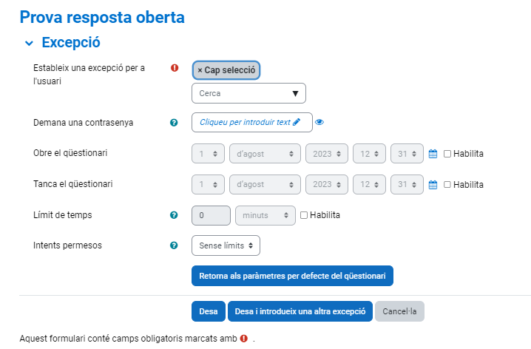This screenshot has width=531, height=349.
Task: Collapse the Excepció section
Action: (28, 43)
